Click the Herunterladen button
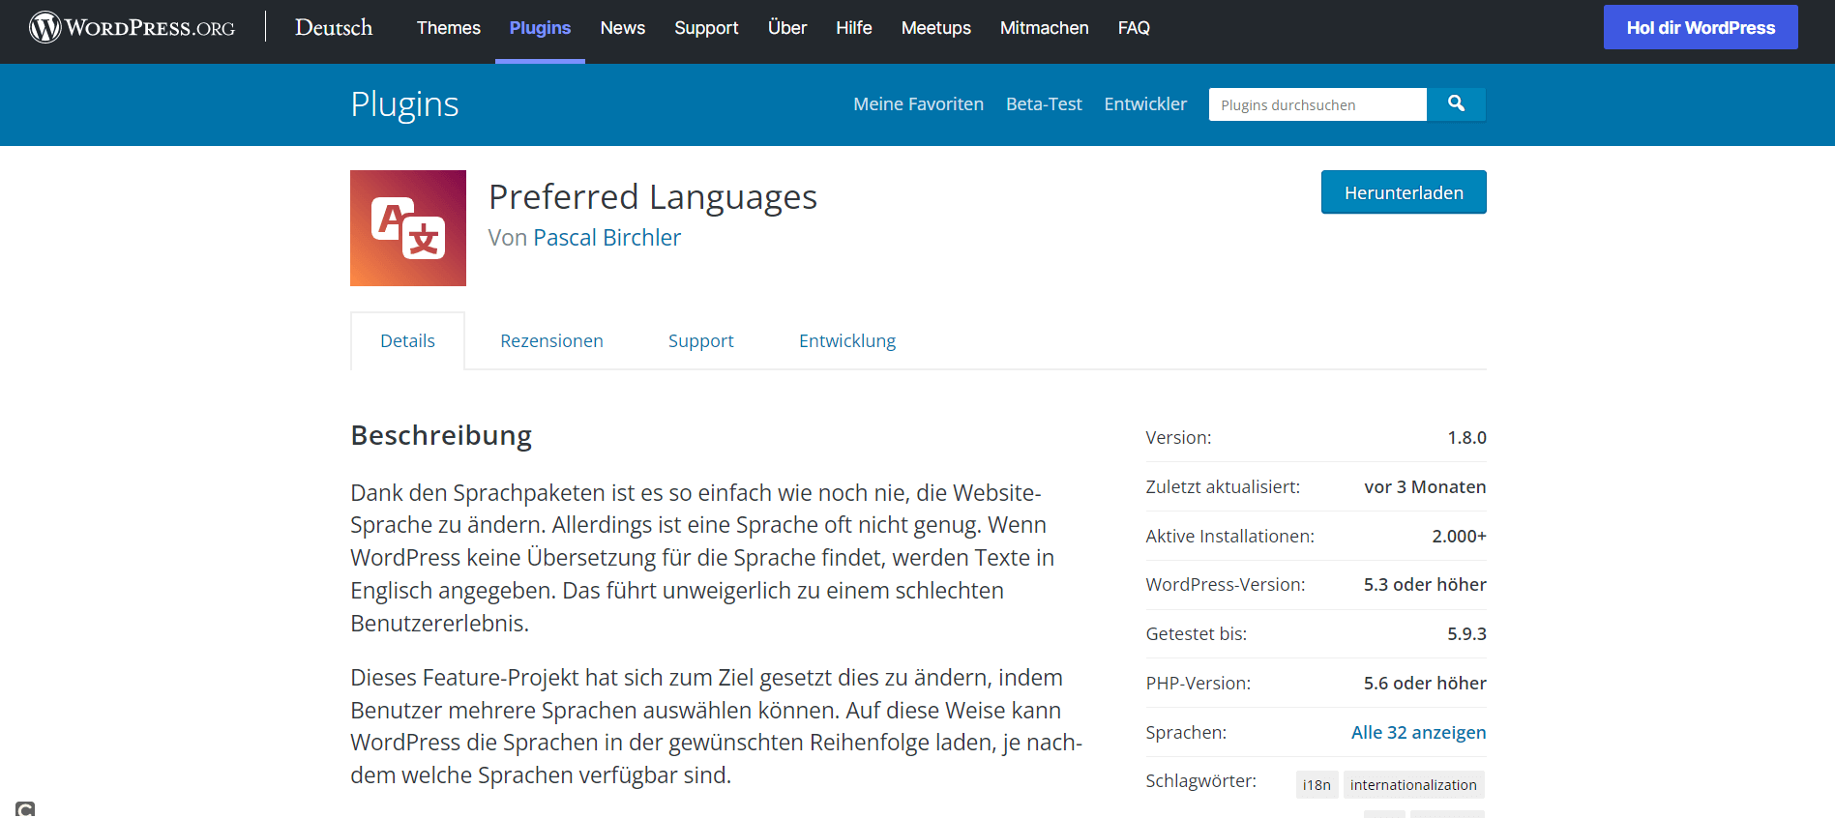The image size is (1835, 818). coord(1404,192)
